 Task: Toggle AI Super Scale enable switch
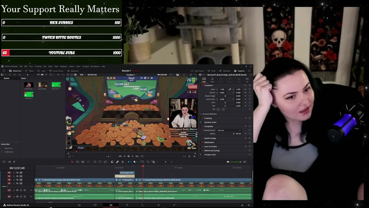click(202, 155)
